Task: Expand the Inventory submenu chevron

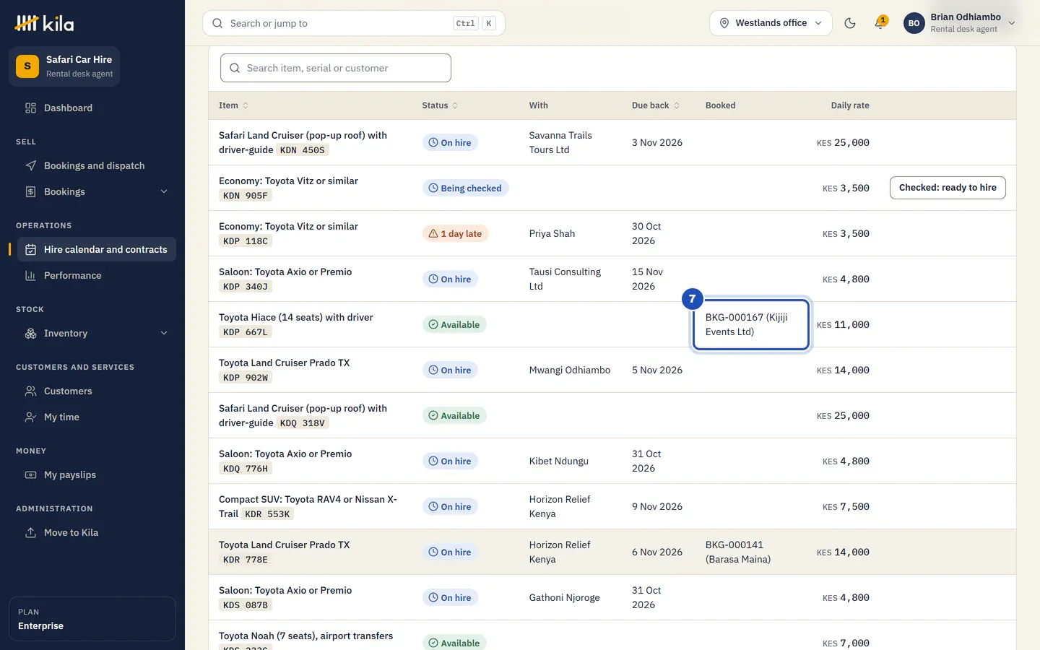Action: 164,334
